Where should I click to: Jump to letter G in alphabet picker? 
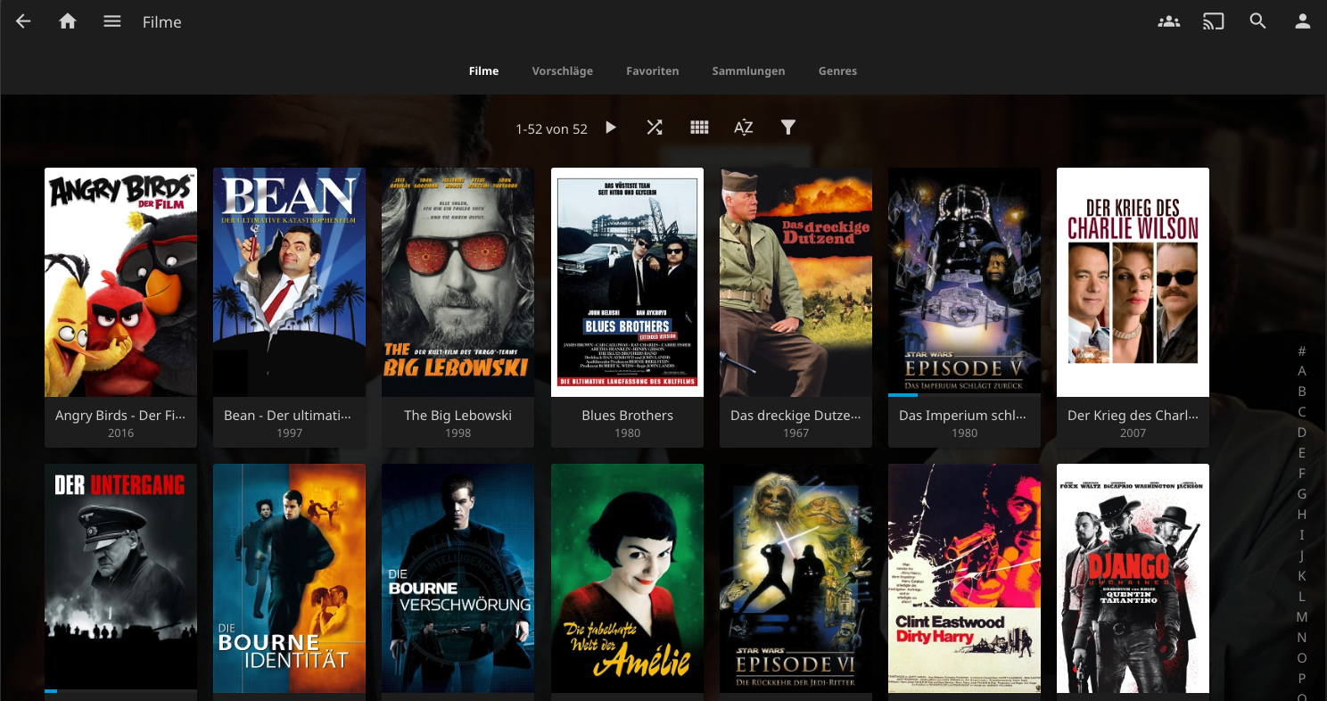(1302, 494)
